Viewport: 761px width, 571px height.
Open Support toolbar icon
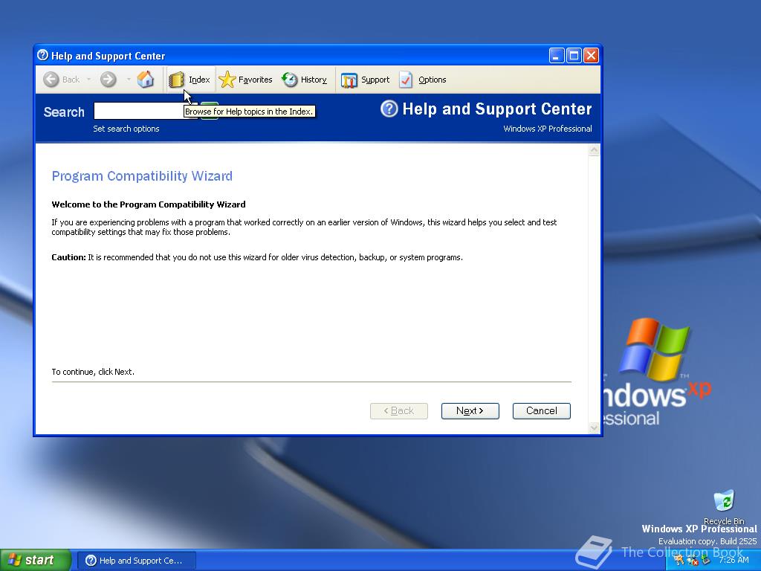click(x=349, y=80)
